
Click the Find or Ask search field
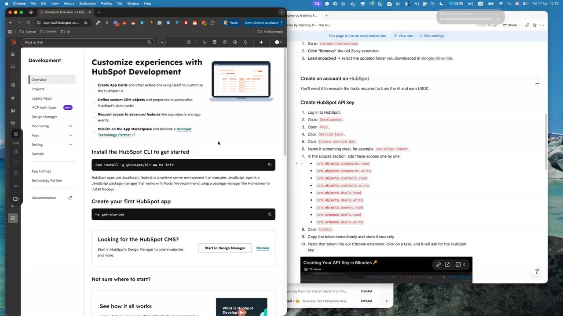coord(88,42)
